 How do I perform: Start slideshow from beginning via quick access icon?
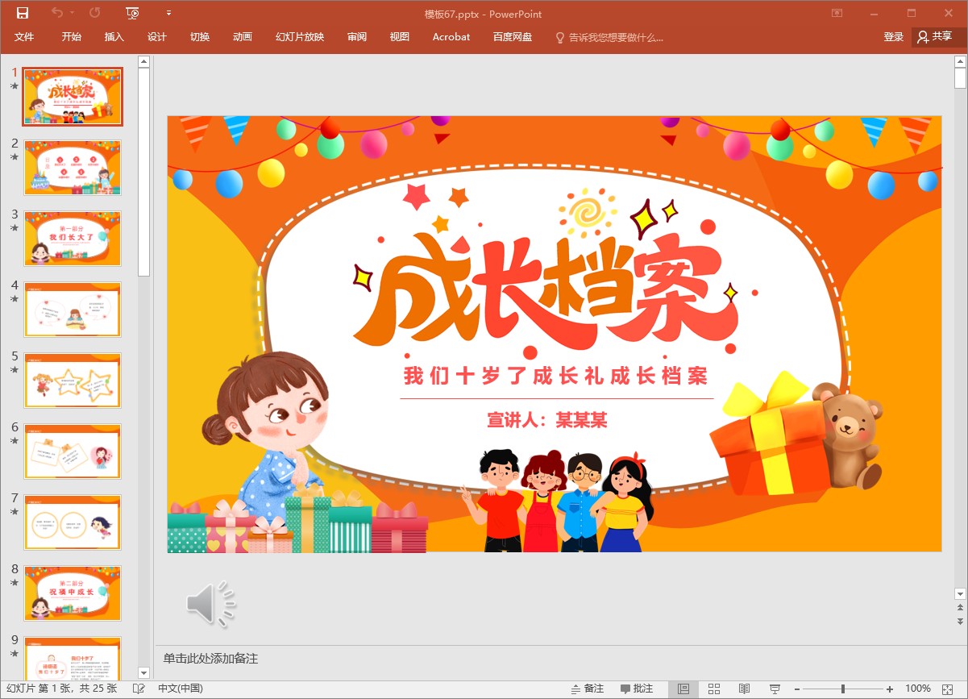coord(133,13)
